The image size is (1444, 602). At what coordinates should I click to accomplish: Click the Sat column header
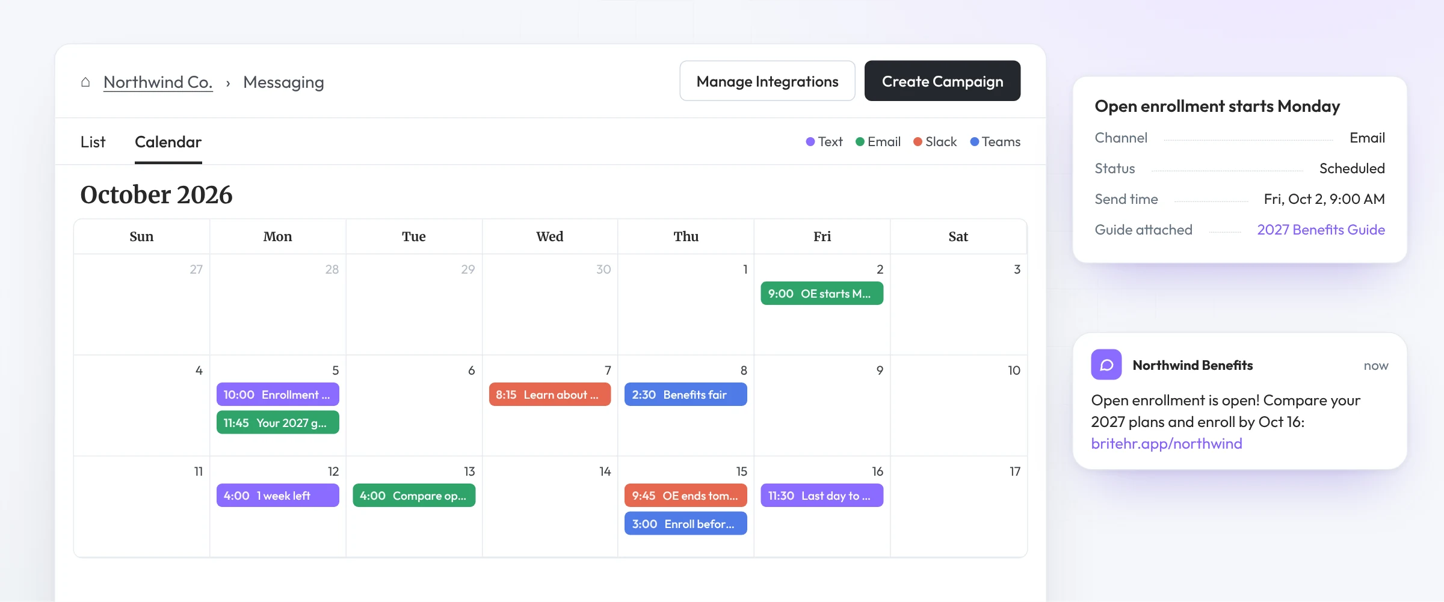point(958,236)
